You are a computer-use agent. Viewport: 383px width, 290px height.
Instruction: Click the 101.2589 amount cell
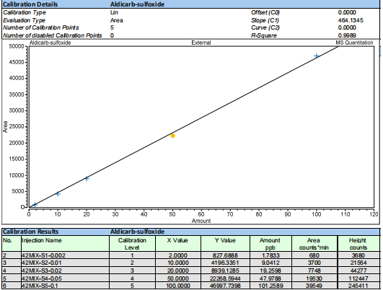[x=270, y=286]
